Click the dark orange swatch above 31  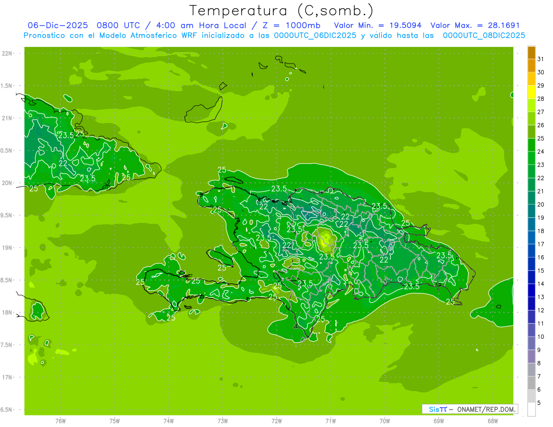pos(531,53)
